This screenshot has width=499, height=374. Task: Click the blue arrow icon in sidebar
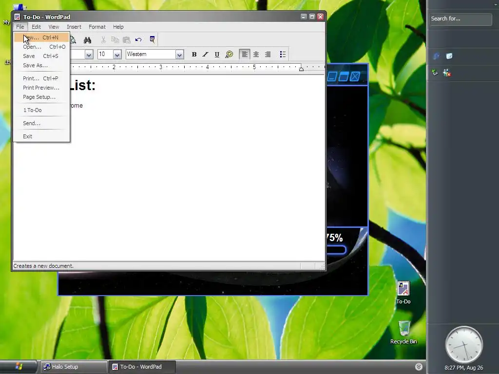click(436, 56)
